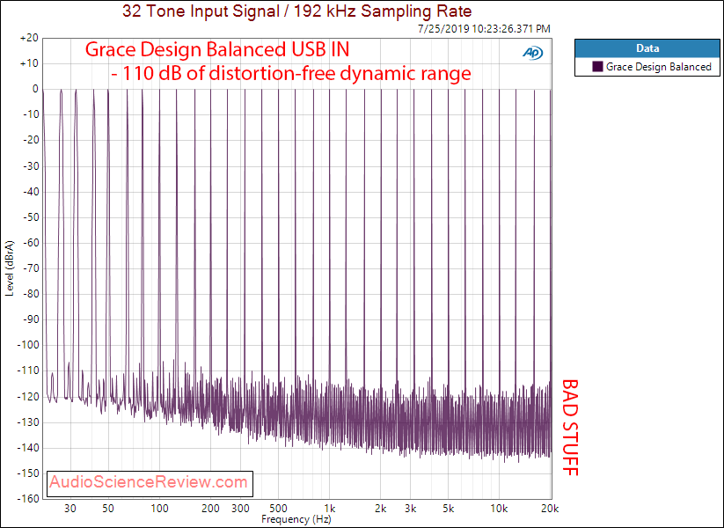Click the 'Frequency (Hz)' axis label
724x528 pixels.
[x=296, y=519]
